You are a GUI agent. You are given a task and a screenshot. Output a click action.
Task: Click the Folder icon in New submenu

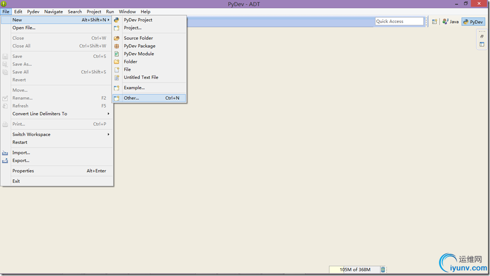[x=117, y=62]
